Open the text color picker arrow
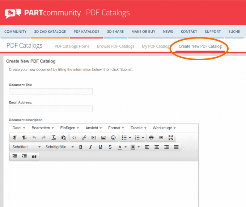The height and width of the screenshot is (207, 246). click(126, 147)
